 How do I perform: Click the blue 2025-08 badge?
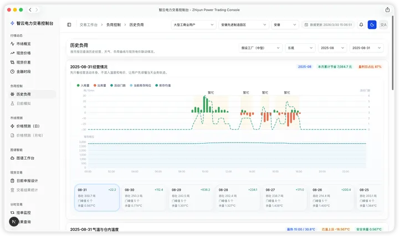305,67
